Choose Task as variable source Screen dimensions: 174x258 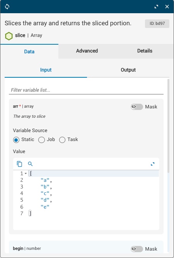tap(62, 140)
